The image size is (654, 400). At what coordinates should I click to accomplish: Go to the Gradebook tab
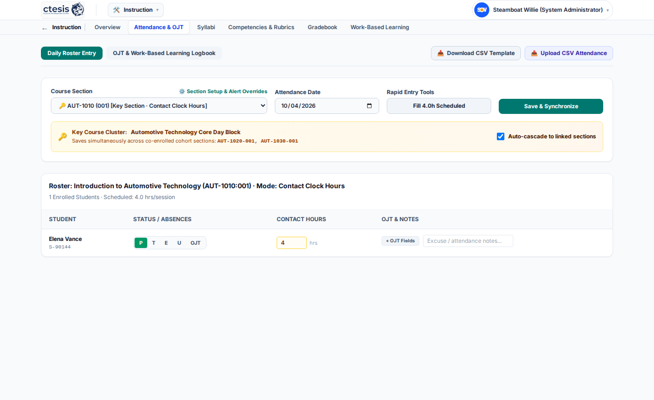[x=322, y=27]
